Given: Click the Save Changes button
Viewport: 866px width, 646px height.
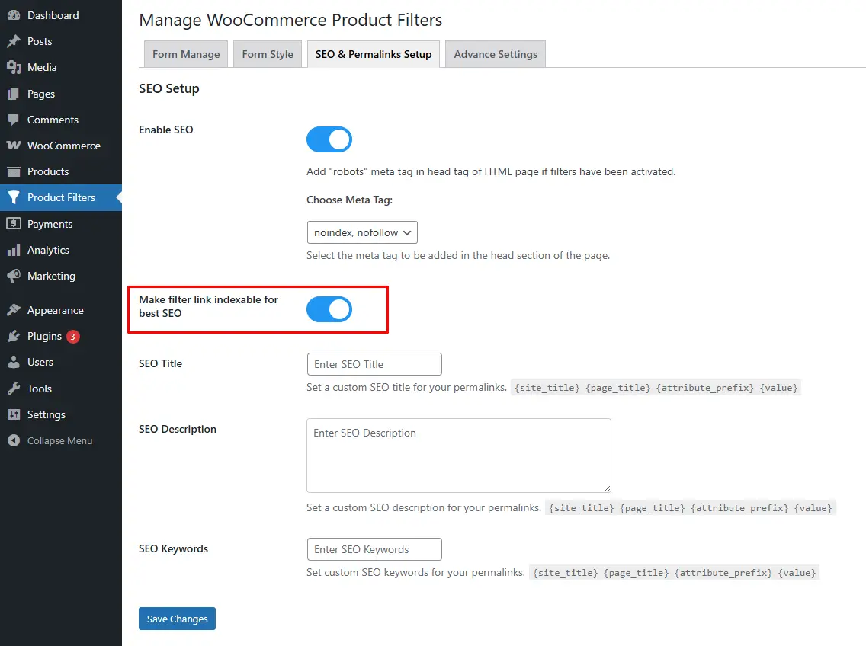Looking at the screenshot, I should coord(178,619).
